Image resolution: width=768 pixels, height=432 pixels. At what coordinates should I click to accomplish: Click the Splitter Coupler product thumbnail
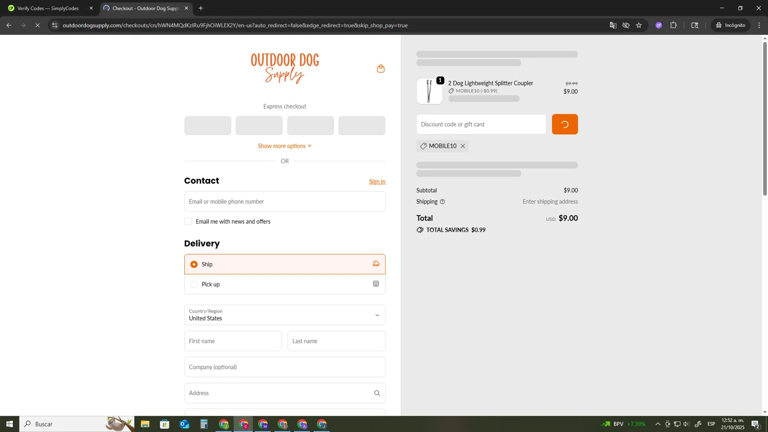(x=430, y=91)
